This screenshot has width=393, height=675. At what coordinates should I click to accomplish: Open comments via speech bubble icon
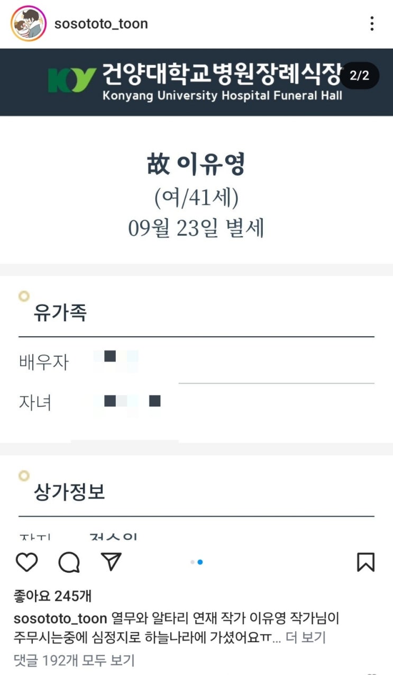69,562
